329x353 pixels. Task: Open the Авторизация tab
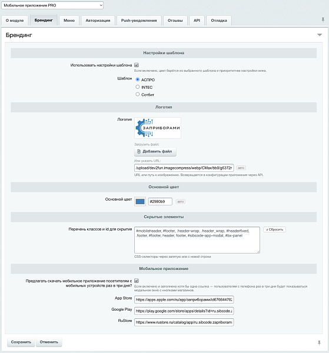click(98, 21)
